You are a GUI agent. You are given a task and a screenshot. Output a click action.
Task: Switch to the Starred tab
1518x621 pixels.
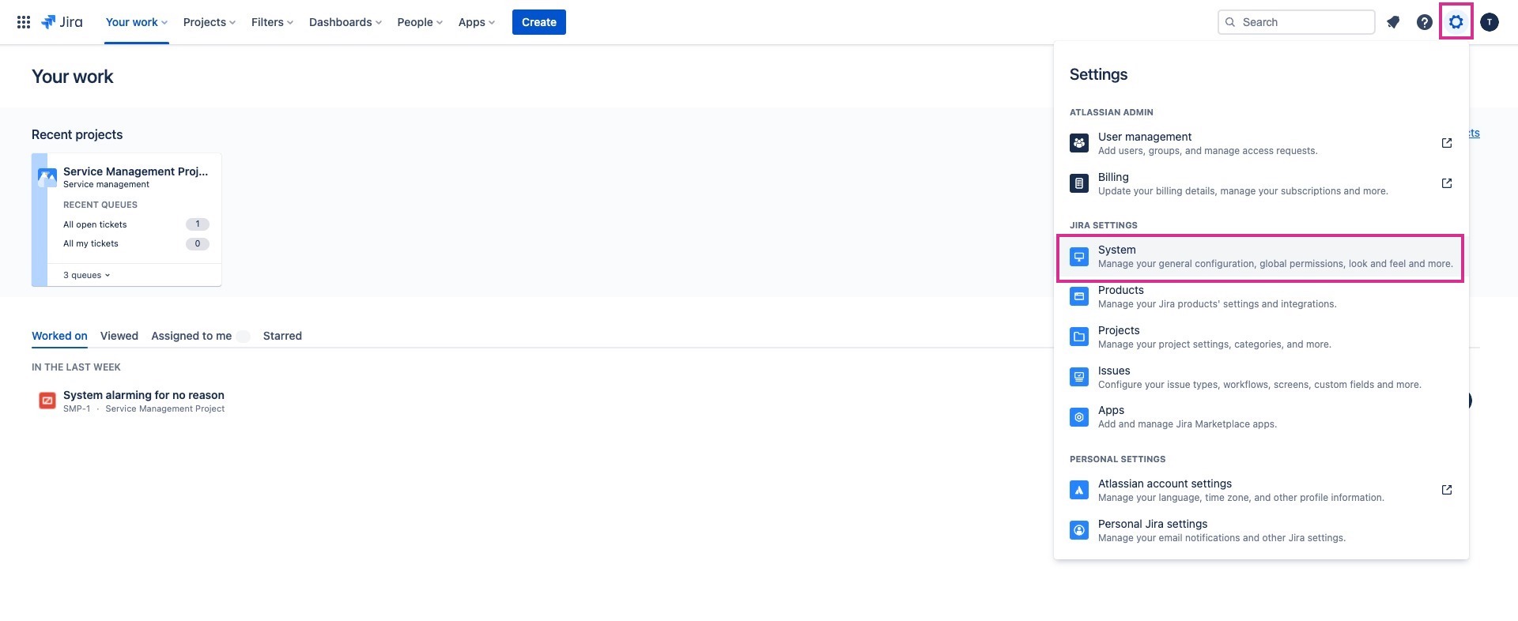[x=282, y=336]
